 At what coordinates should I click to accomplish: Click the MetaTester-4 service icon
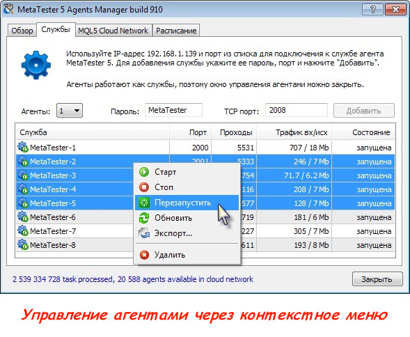coord(23,189)
